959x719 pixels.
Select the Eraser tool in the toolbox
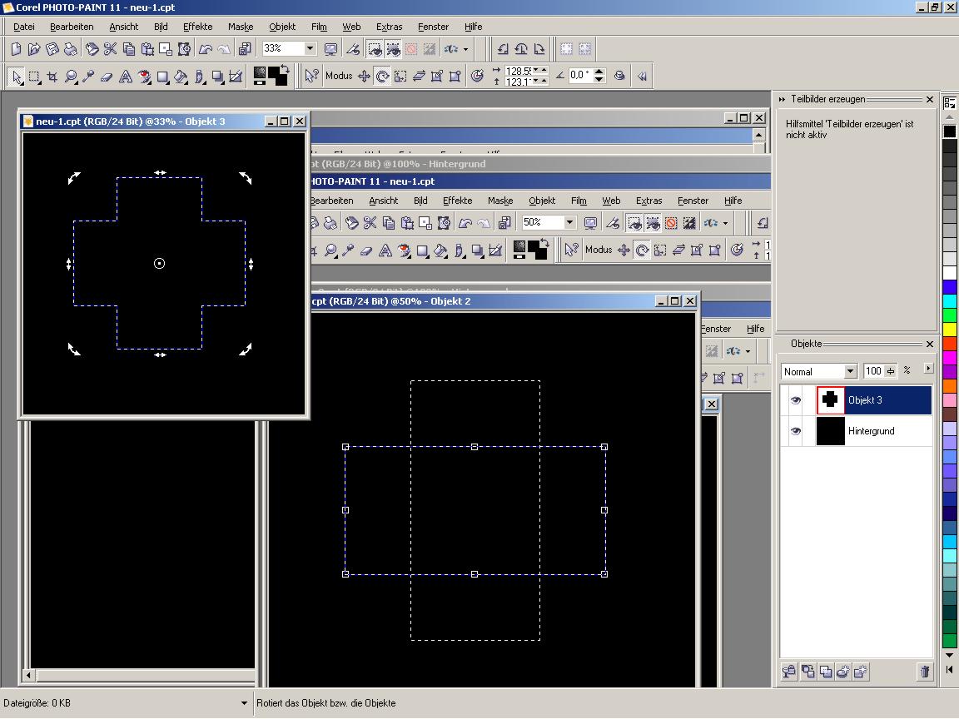[107, 77]
